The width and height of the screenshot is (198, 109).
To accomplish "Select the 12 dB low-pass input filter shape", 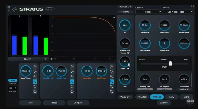I will (x=35, y=77).
